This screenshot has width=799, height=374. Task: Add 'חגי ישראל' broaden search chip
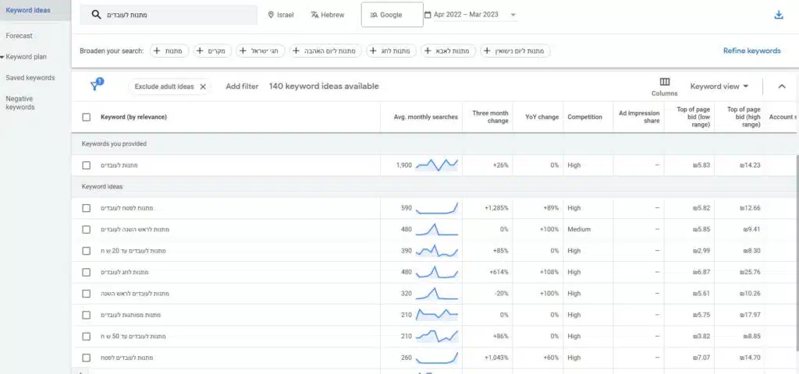click(261, 51)
